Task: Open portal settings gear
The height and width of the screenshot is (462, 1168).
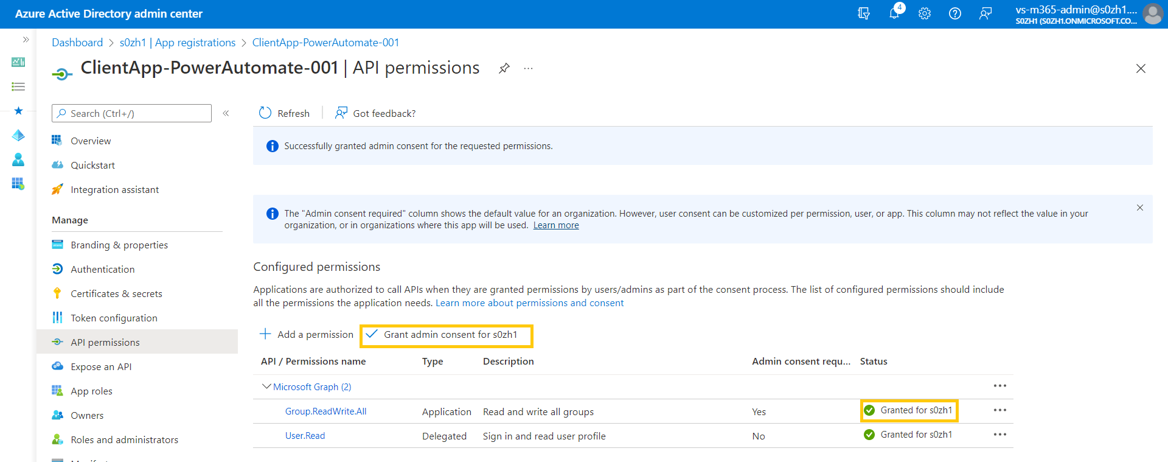Action: 925,13
